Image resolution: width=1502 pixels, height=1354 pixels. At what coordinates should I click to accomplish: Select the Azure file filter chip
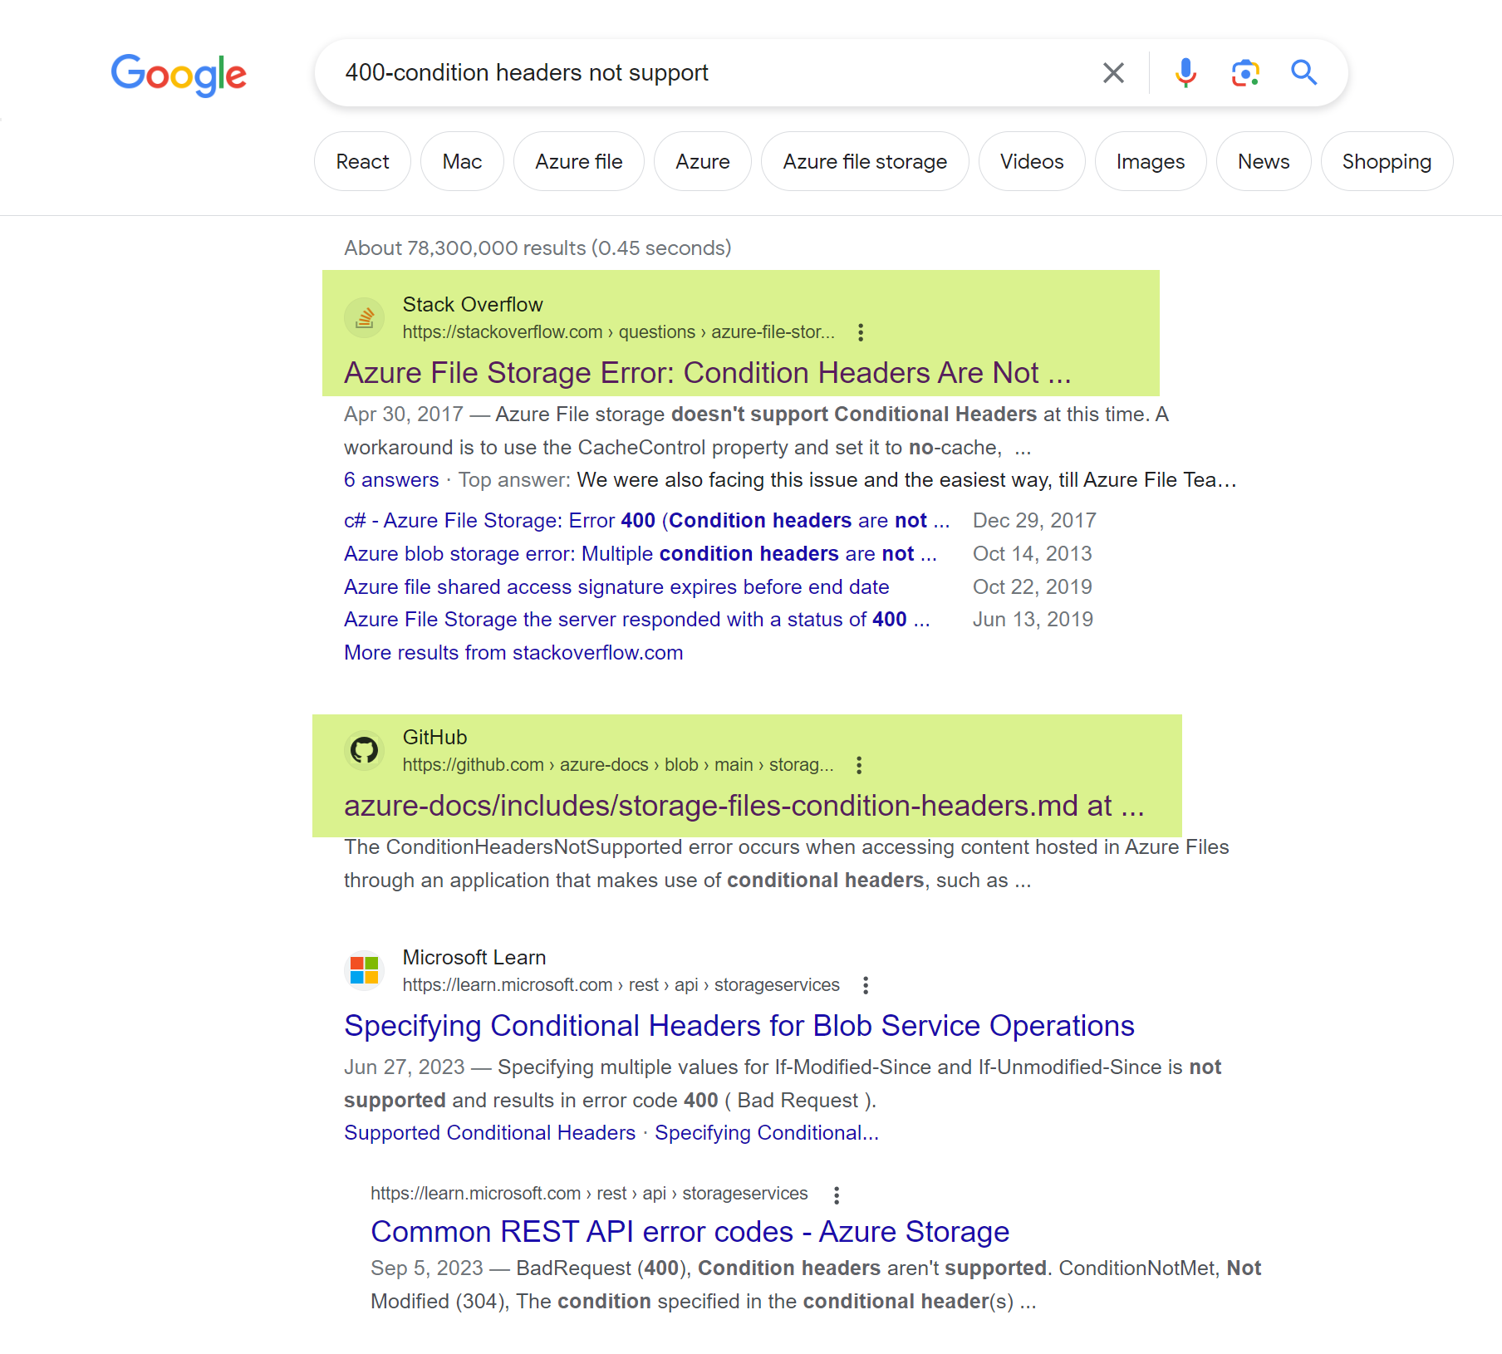coord(578,161)
